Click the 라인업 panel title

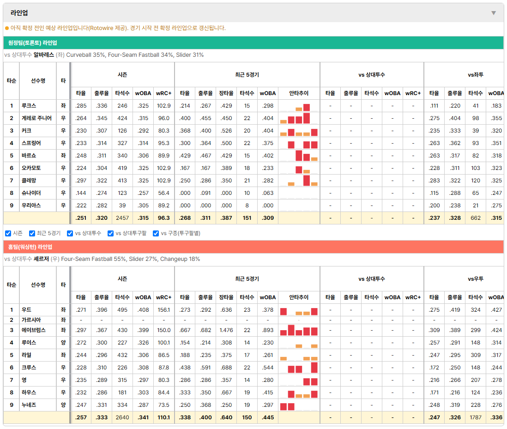coord(19,13)
